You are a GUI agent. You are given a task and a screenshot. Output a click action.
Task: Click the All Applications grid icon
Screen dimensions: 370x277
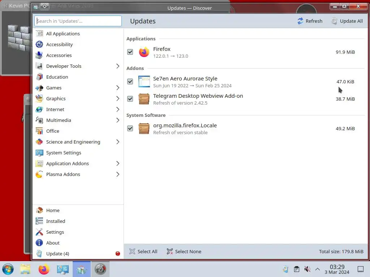pos(39,34)
